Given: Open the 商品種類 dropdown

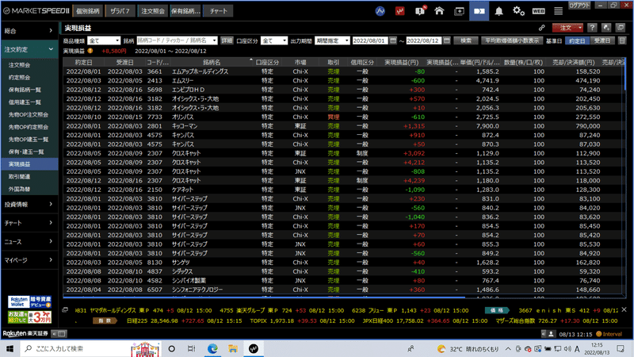Looking at the screenshot, I should coord(104,41).
